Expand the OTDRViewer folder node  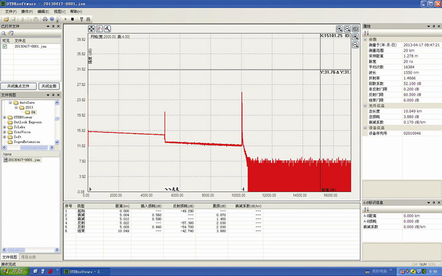pos(5,117)
